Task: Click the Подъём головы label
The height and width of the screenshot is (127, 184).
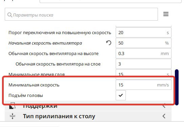Action: click(x=26, y=96)
